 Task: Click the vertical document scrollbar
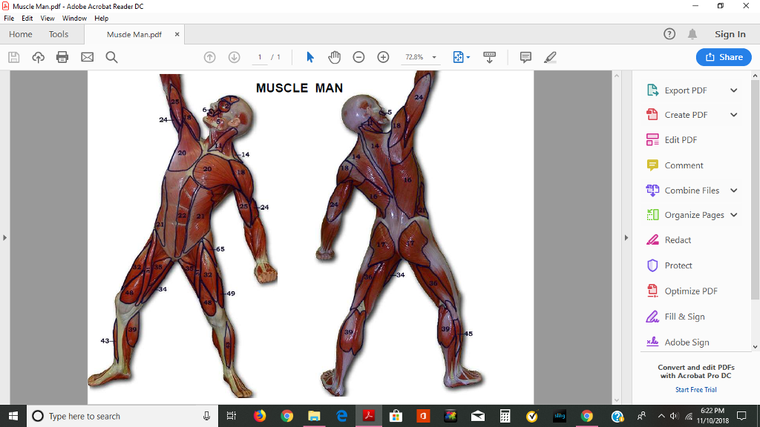pyautogui.click(x=617, y=222)
